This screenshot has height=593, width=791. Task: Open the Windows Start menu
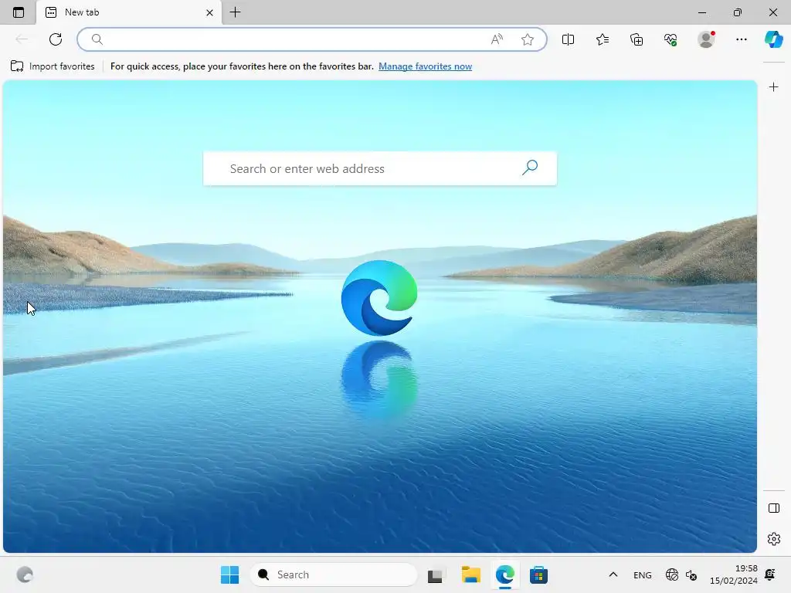point(229,574)
